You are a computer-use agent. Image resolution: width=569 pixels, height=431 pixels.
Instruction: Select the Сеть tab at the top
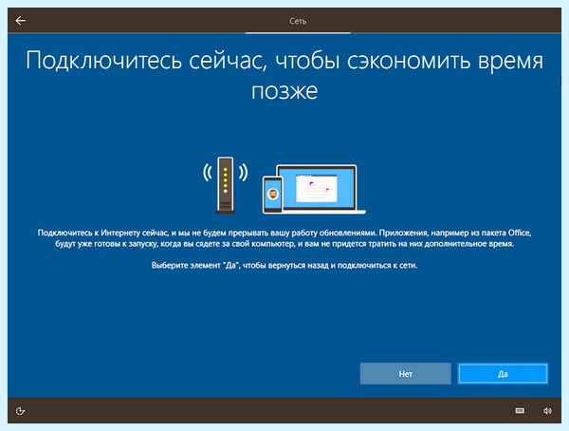[298, 21]
